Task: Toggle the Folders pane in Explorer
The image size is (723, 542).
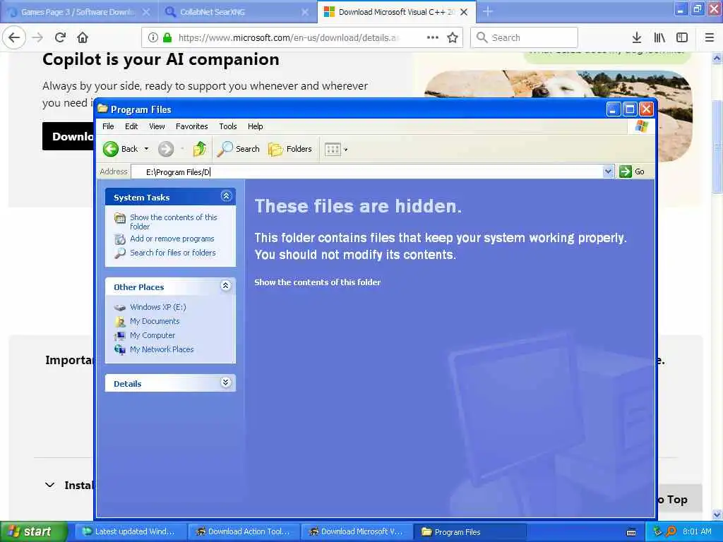Action: point(290,149)
